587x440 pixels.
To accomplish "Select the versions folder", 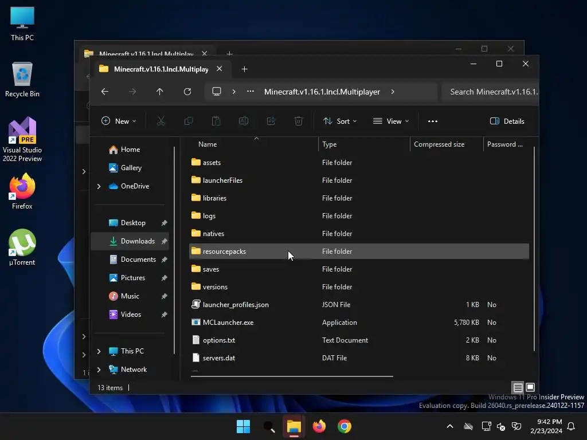I will (x=359, y=287).
